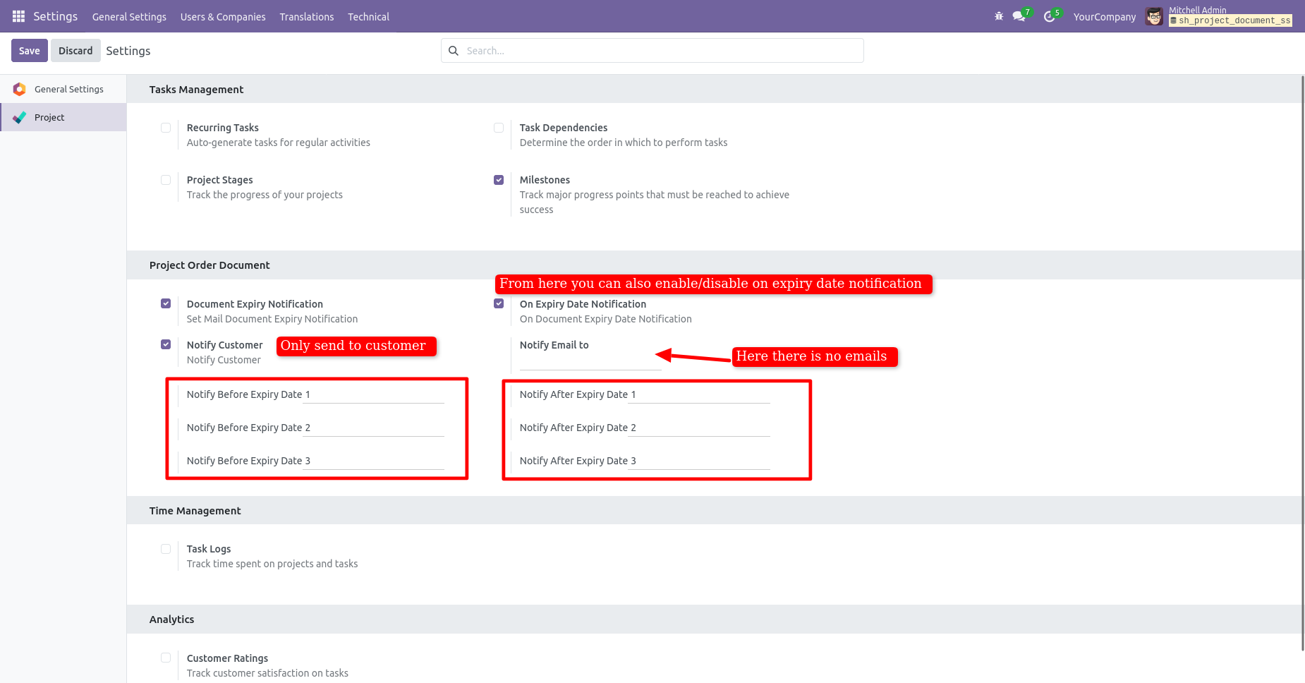Click the vertical page scrollbar

(1302, 363)
